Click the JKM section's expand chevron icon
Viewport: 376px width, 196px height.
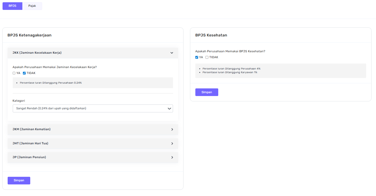[172, 129]
